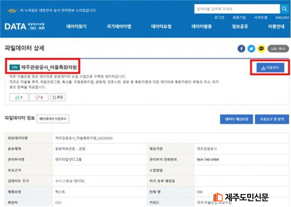291x207 pixels.
Task: Click the 메타데이터 다운로드 button
Action: 53,118
